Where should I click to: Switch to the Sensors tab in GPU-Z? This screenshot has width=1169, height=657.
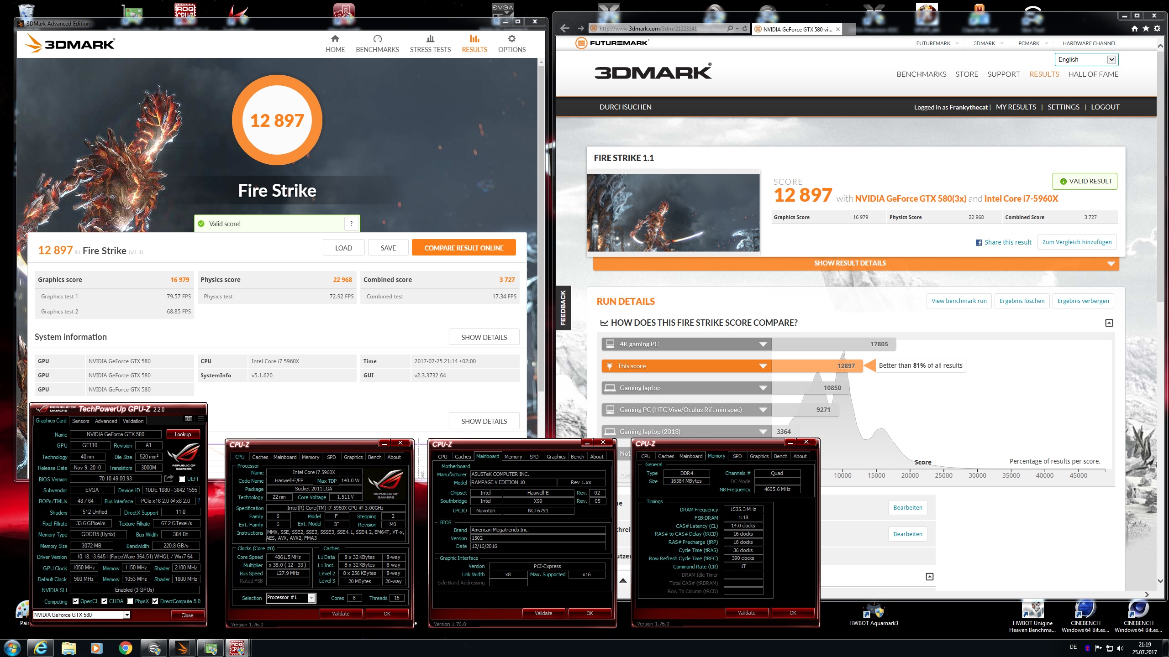point(80,421)
